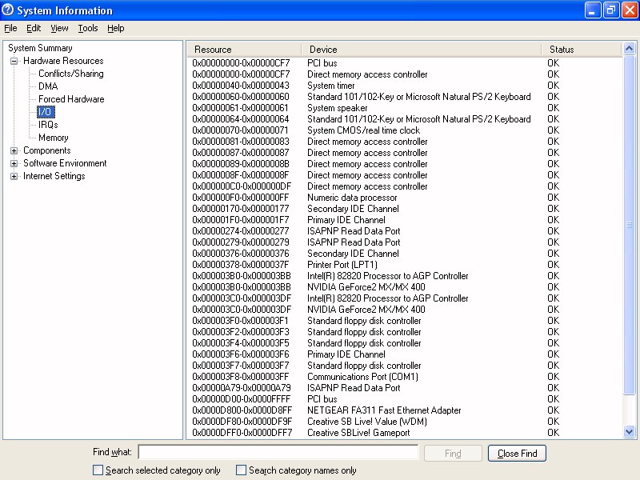Enable Search category names only
Image resolution: width=640 pixels, height=480 pixels.
pos(242,470)
